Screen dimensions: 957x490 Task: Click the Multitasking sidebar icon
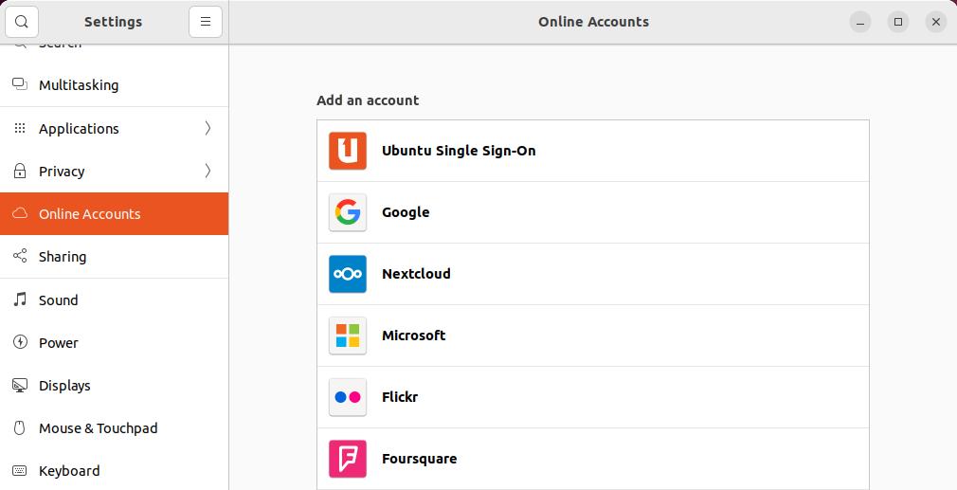[x=20, y=84]
